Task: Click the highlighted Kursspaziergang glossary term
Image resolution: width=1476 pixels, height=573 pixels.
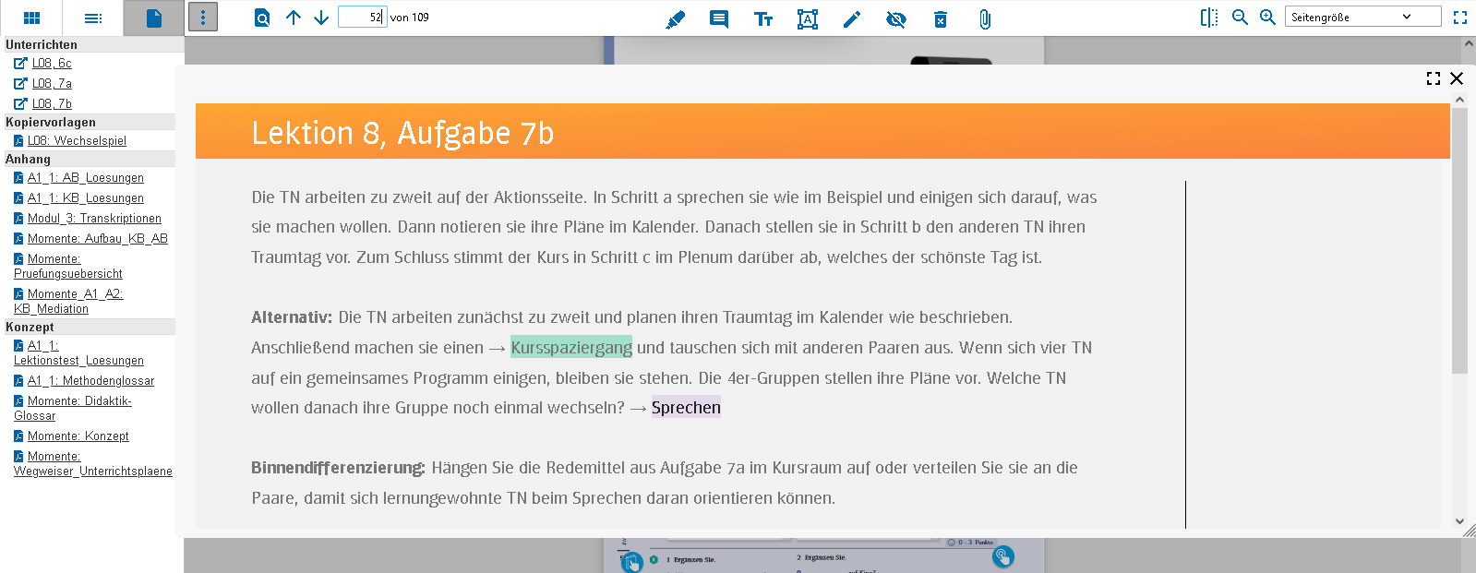Action: (571, 347)
